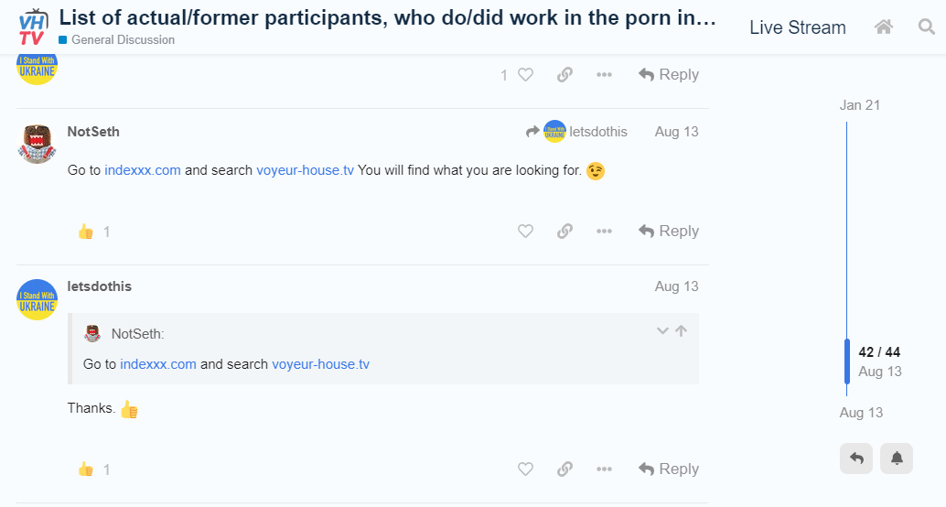Go to forum home icon
This screenshot has width=946, height=507.
884,27
